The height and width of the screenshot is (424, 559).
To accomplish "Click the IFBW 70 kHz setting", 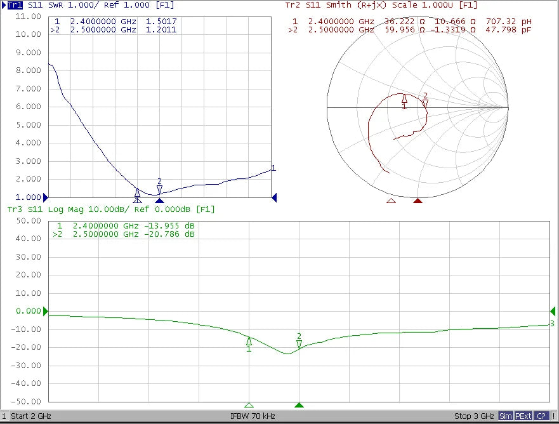I will coord(253,416).
